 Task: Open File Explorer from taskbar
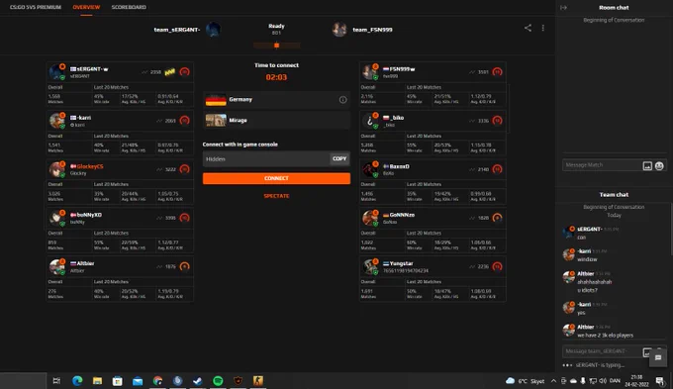97,381
